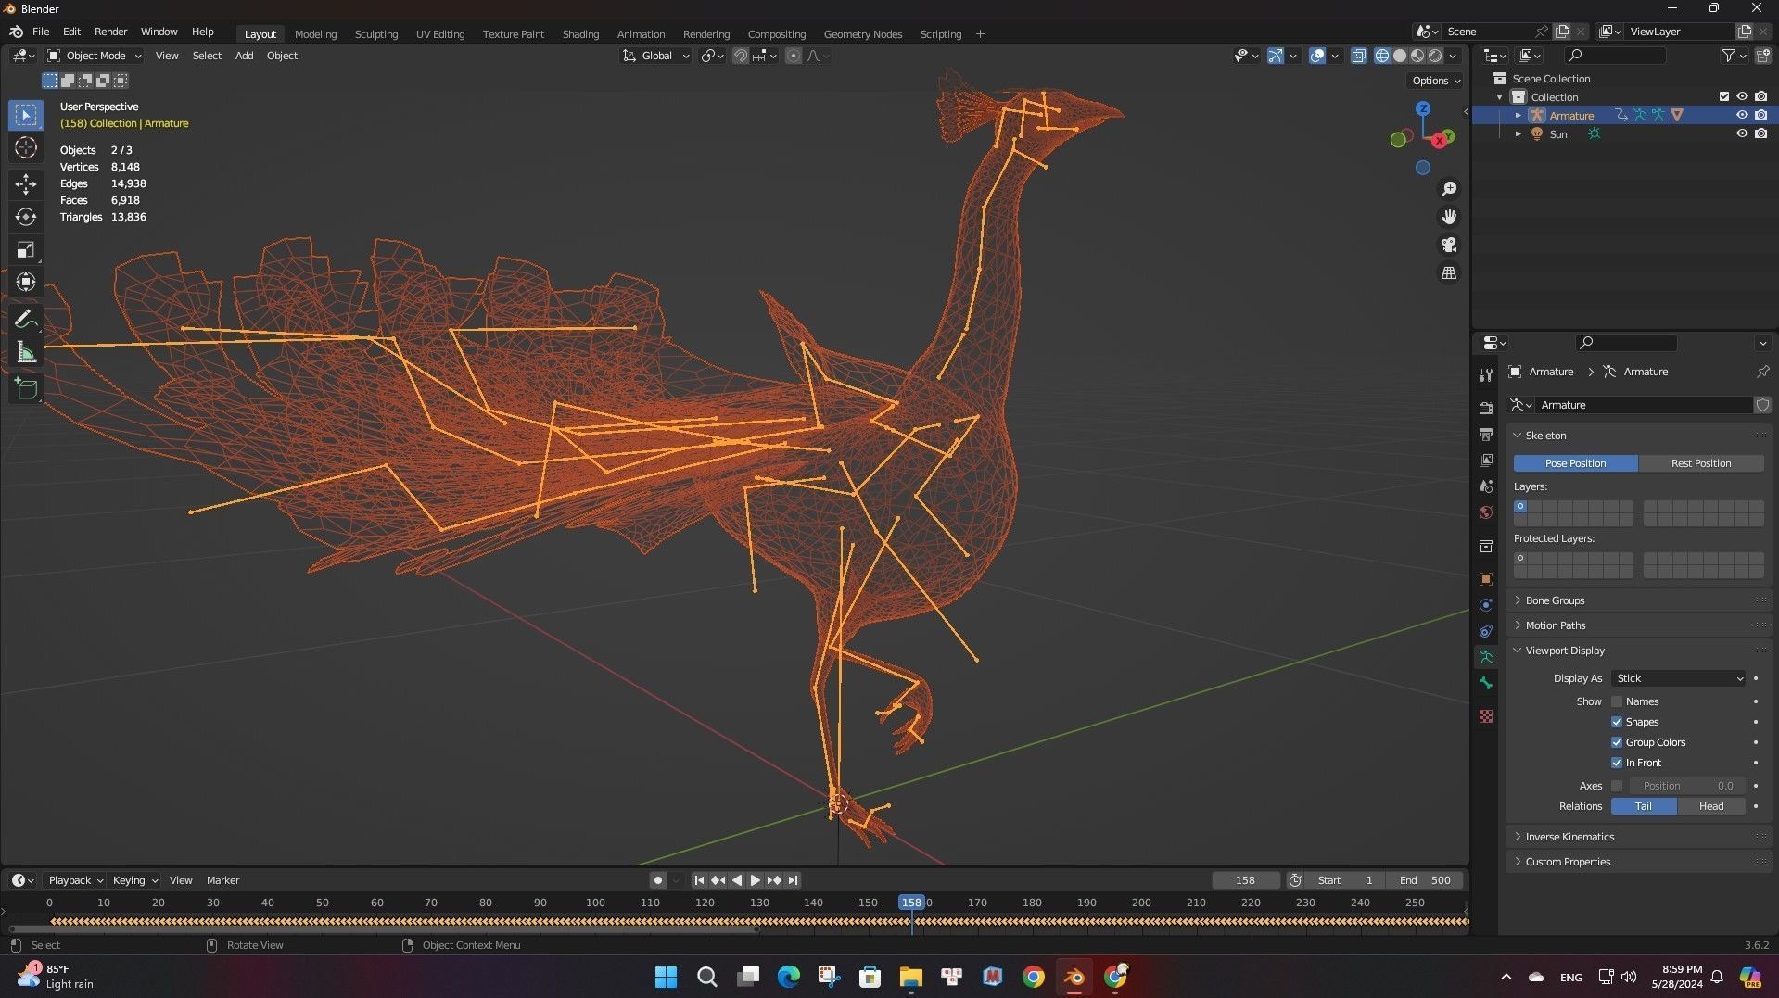1779x998 pixels.
Task: Select the Move tool
Action: point(26,183)
